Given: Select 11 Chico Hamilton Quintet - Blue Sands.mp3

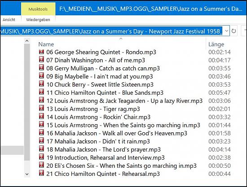Looking at the screenshot, I should (x=105, y=93).
